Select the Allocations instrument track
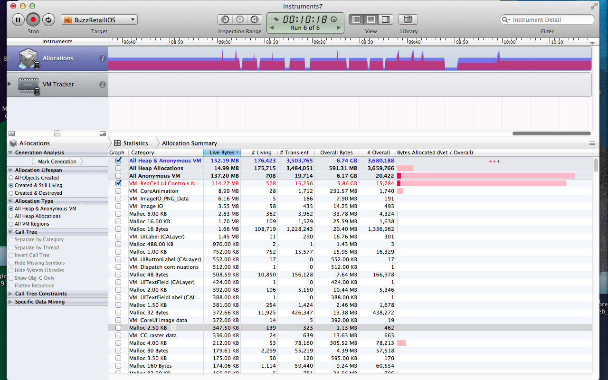The height and width of the screenshot is (380, 608). pos(57,58)
